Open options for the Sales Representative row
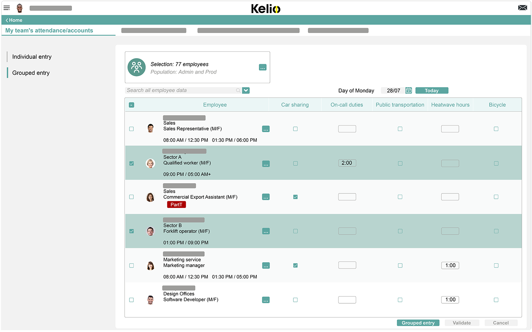This screenshot has height=332, width=532. [x=266, y=129]
